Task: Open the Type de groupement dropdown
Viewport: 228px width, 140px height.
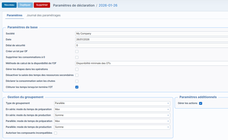Action: pos(112,103)
